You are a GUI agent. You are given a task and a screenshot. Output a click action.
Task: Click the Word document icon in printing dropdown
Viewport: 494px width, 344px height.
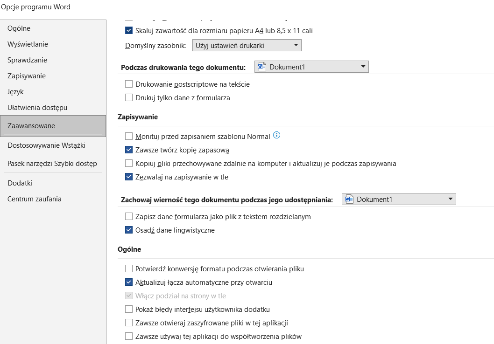pos(261,67)
